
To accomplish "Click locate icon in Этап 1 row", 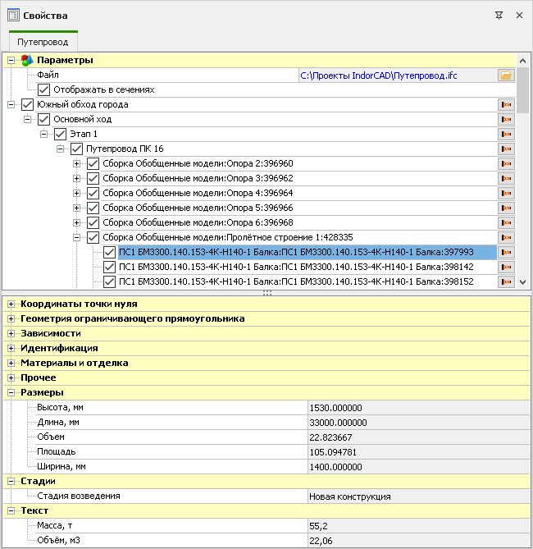I will pyautogui.click(x=506, y=134).
